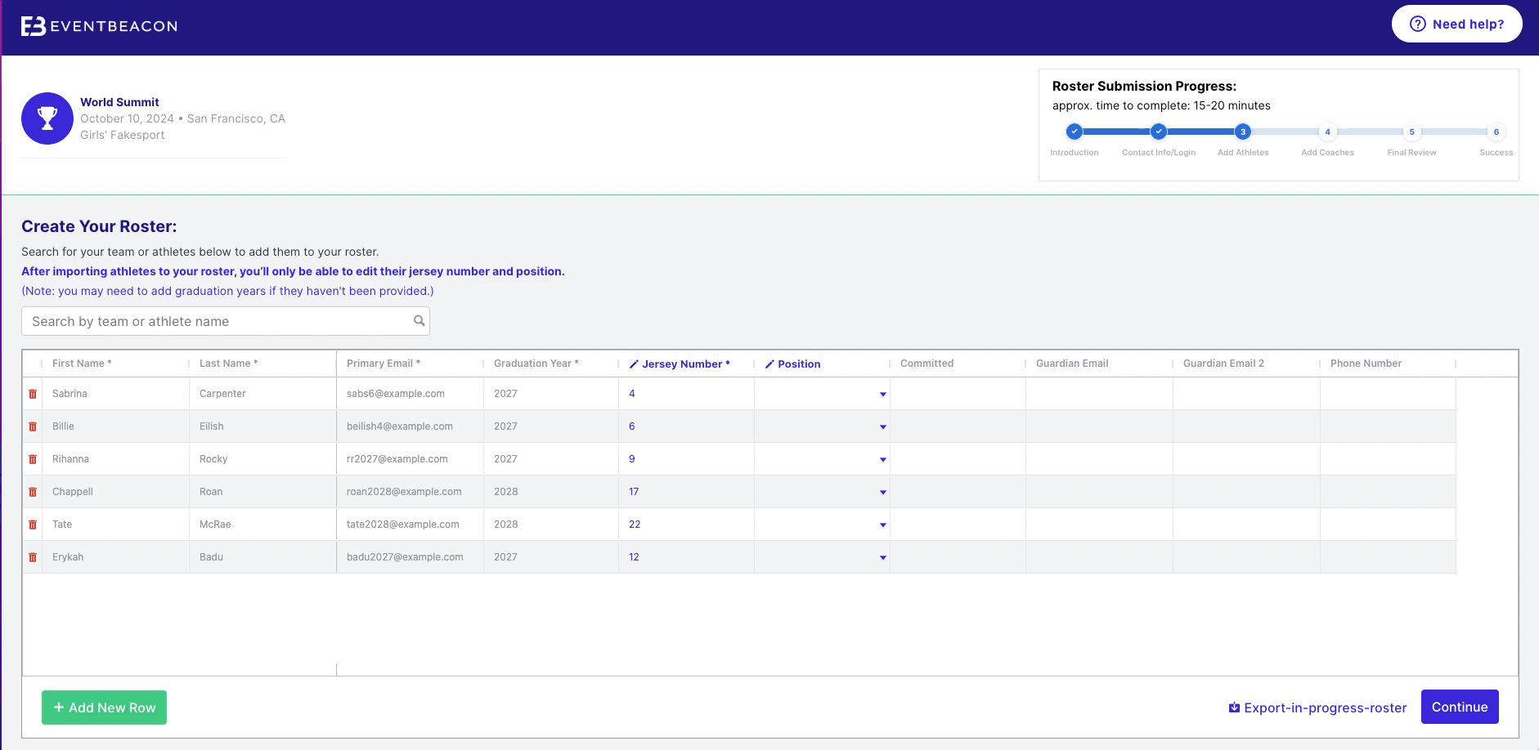Click pencil icon beside Position header
Screen dimensions: 1539x750
(769, 364)
